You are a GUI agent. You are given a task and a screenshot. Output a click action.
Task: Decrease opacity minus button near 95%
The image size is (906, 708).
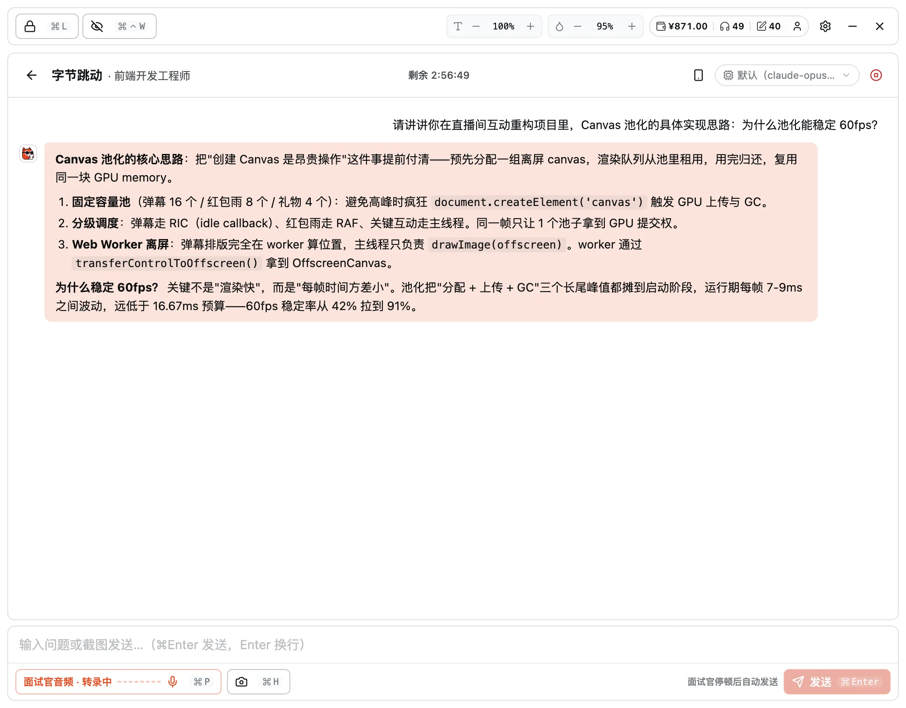point(578,26)
